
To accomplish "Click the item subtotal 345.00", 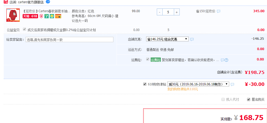I will [x=259, y=11].
